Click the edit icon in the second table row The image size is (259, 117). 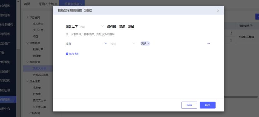coord(231,40)
